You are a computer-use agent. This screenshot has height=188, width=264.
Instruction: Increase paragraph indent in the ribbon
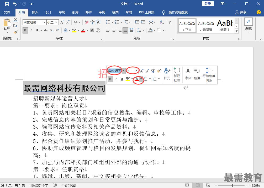point(142,22)
